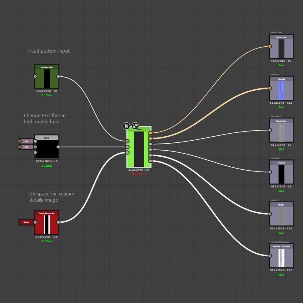Image resolution: width=303 pixels, height=303 pixels.
Task: Click the (roughness) identifier above Roughness node
Action: [277, 116]
